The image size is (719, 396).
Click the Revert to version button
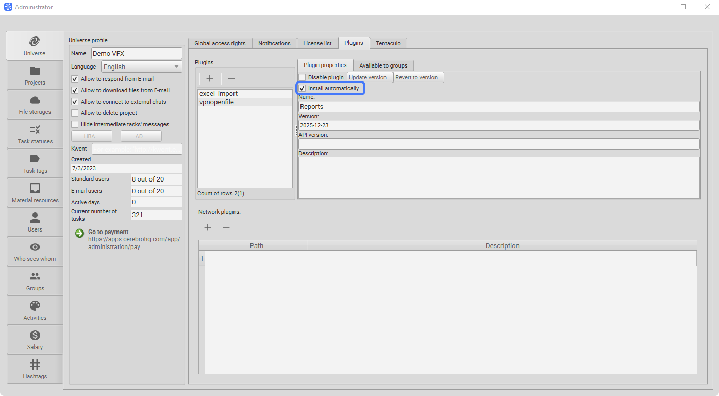tap(418, 77)
